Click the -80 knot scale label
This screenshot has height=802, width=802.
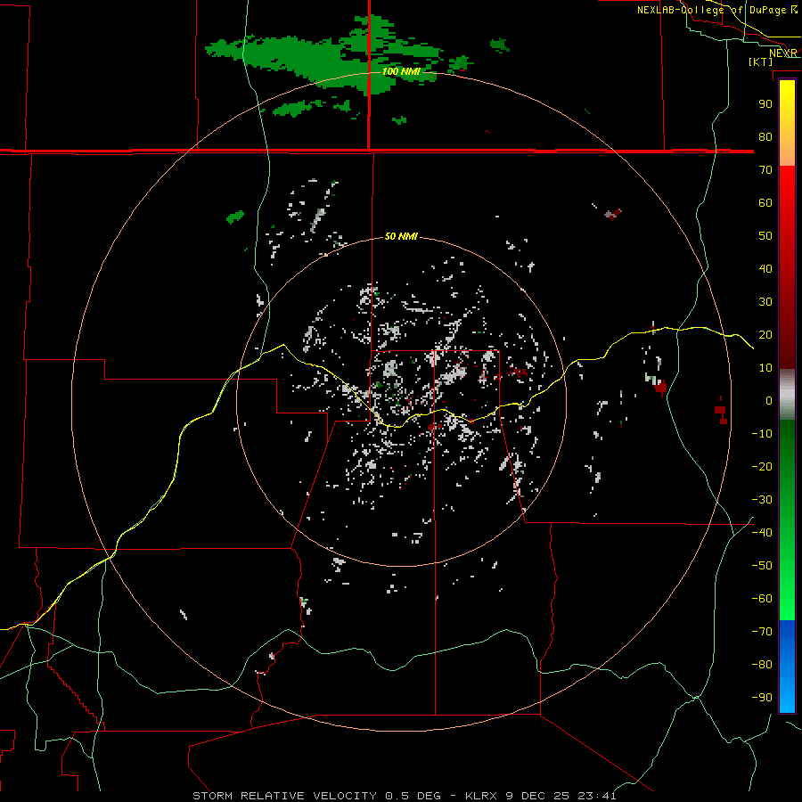pyautogui.click(x=762, y=665)
